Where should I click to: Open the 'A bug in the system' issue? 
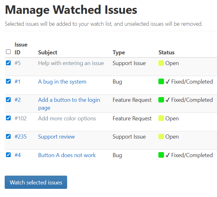point(62,82)
